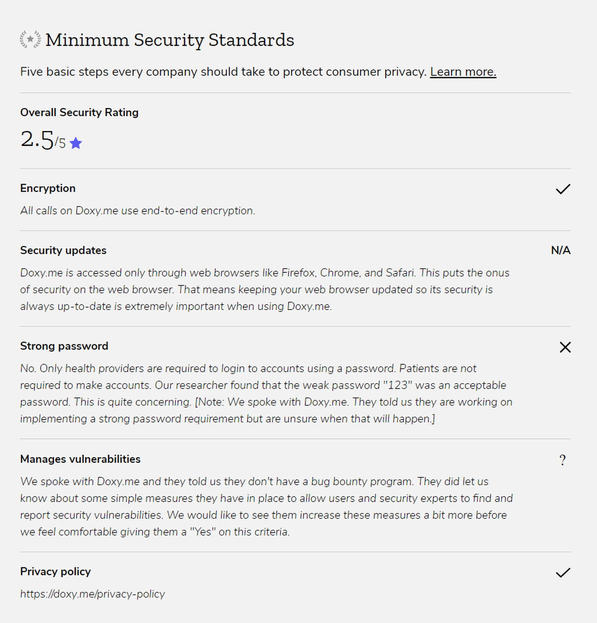Click the Manages vulnerabilities question mark
597x623 pixels.
(x=563, y=460)
